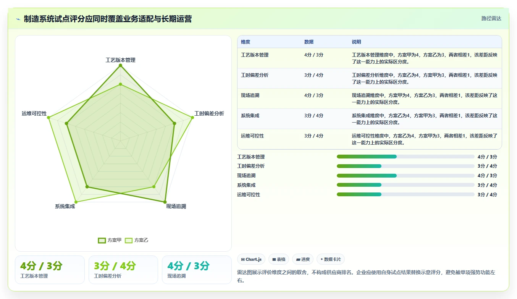
Task: Open the Chart.js chip
Action: click(x=251, y=259)
